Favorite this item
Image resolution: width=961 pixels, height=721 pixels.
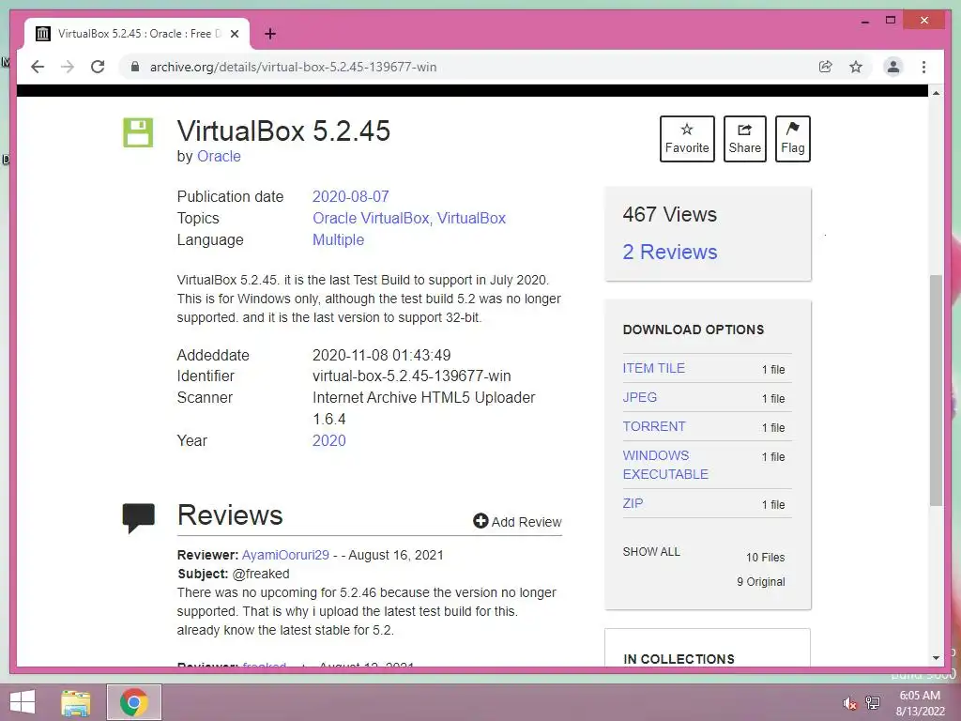687,139
